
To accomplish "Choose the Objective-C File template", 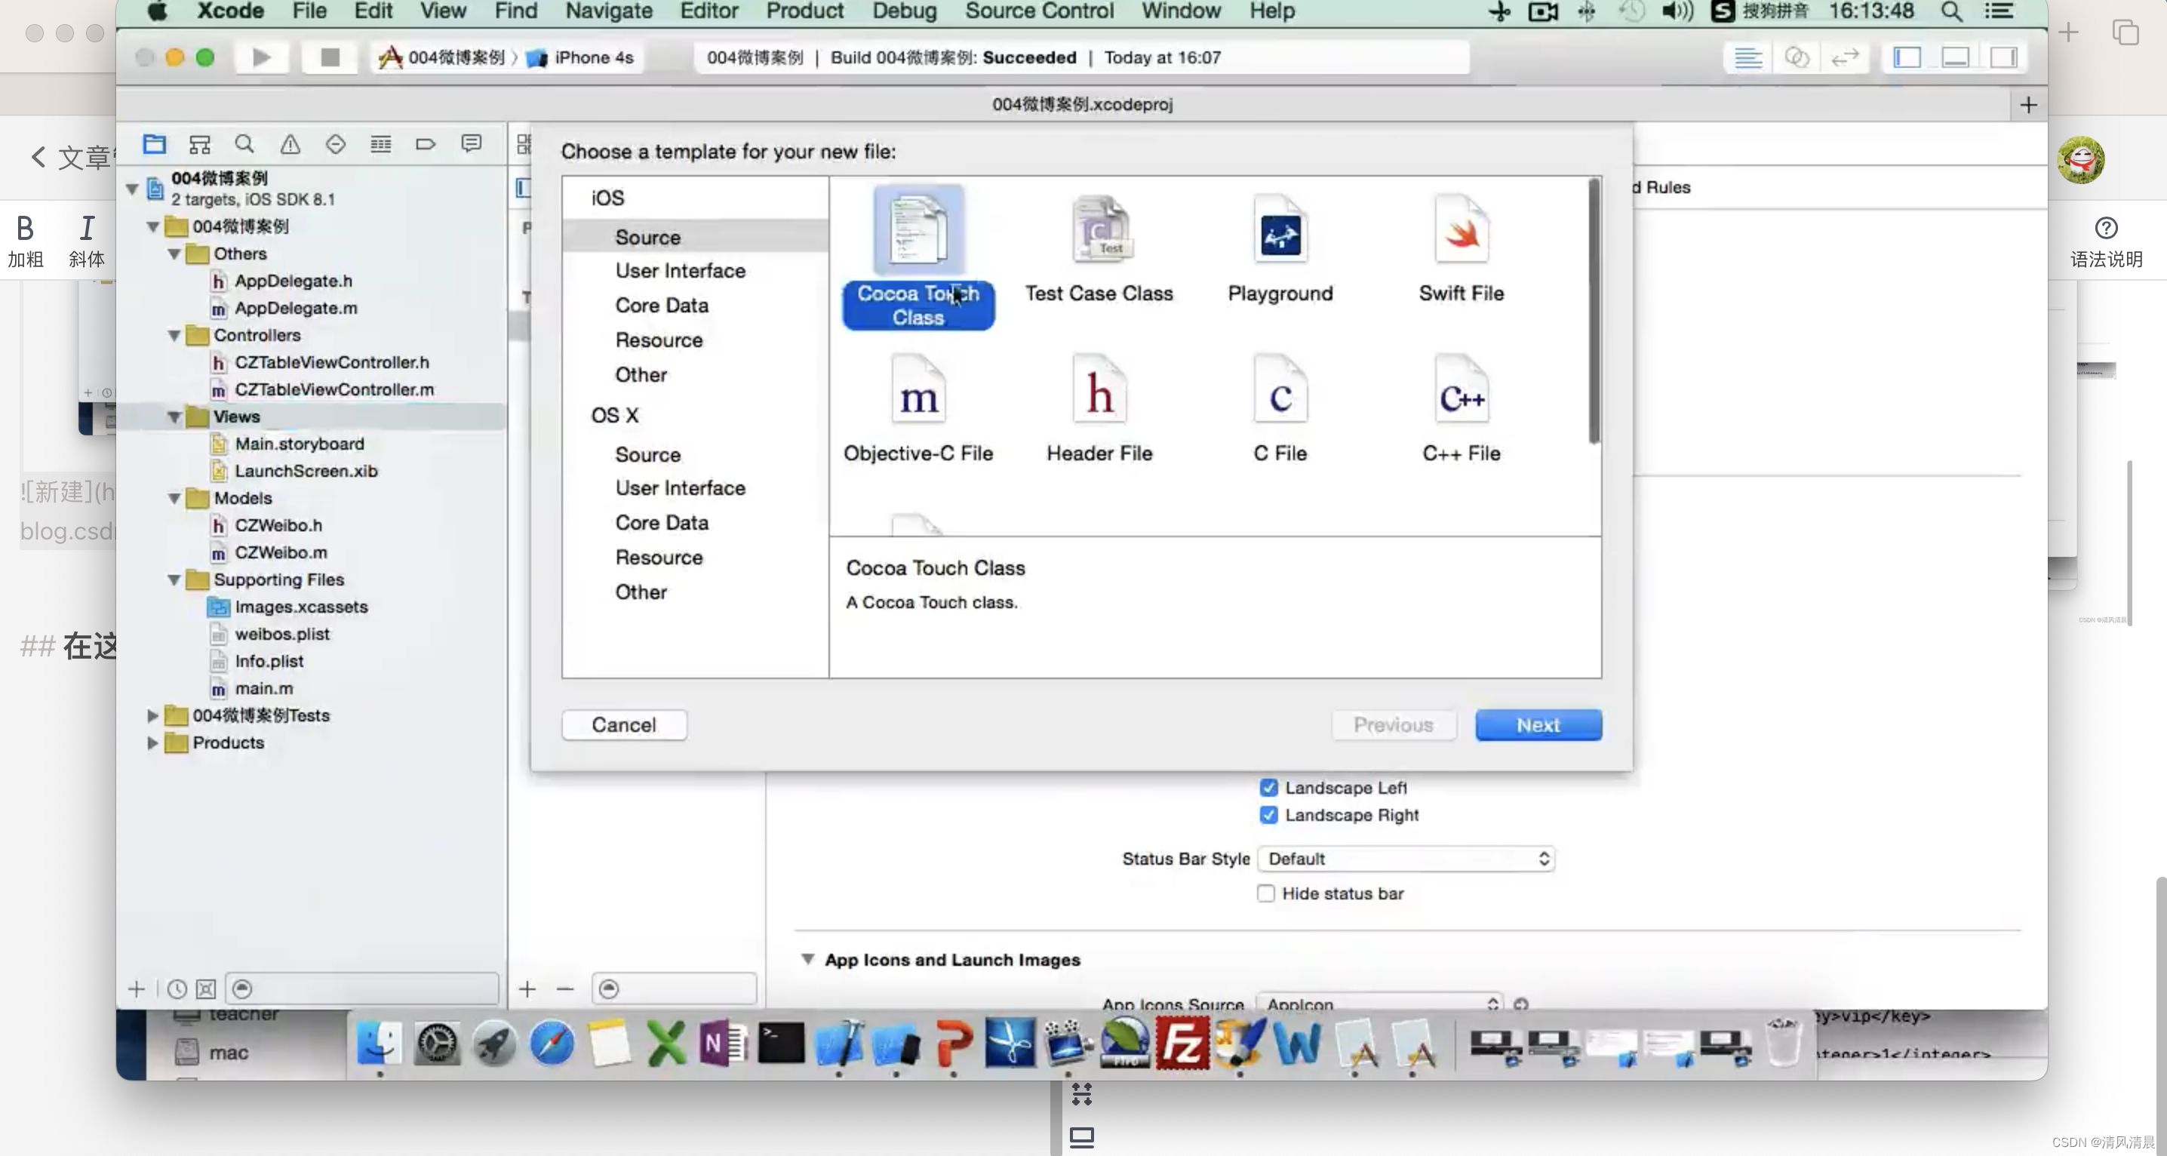I will (x=918, y=410).
